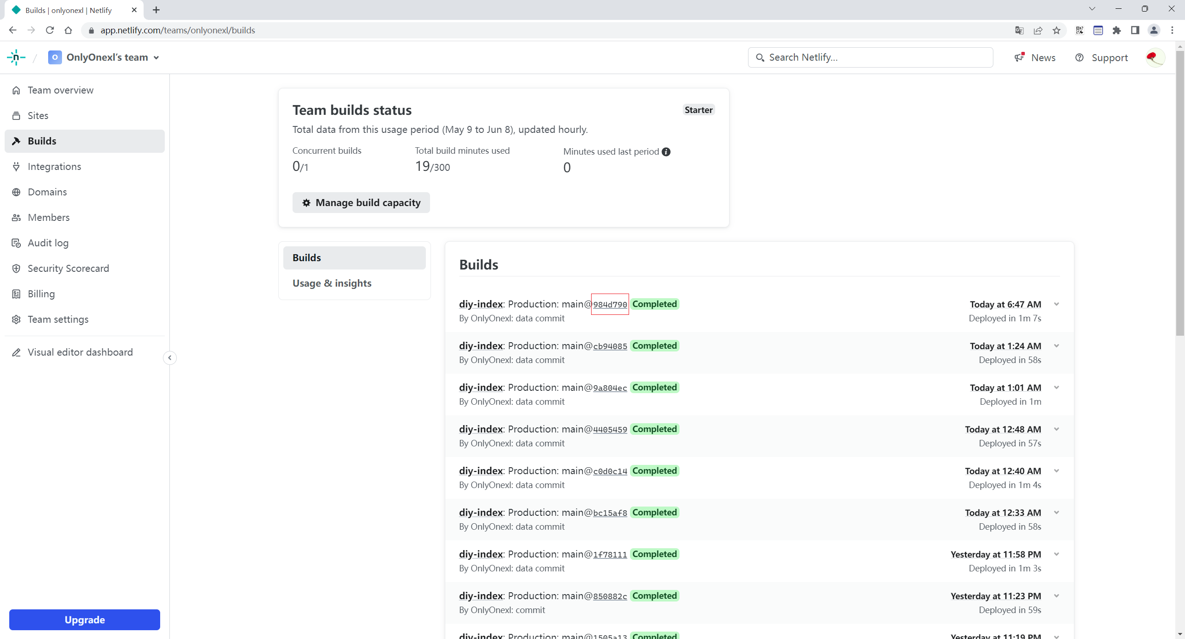Click the Search Netlify input field
Viewport: 1185px width, 639px height.
coord(870,57)
